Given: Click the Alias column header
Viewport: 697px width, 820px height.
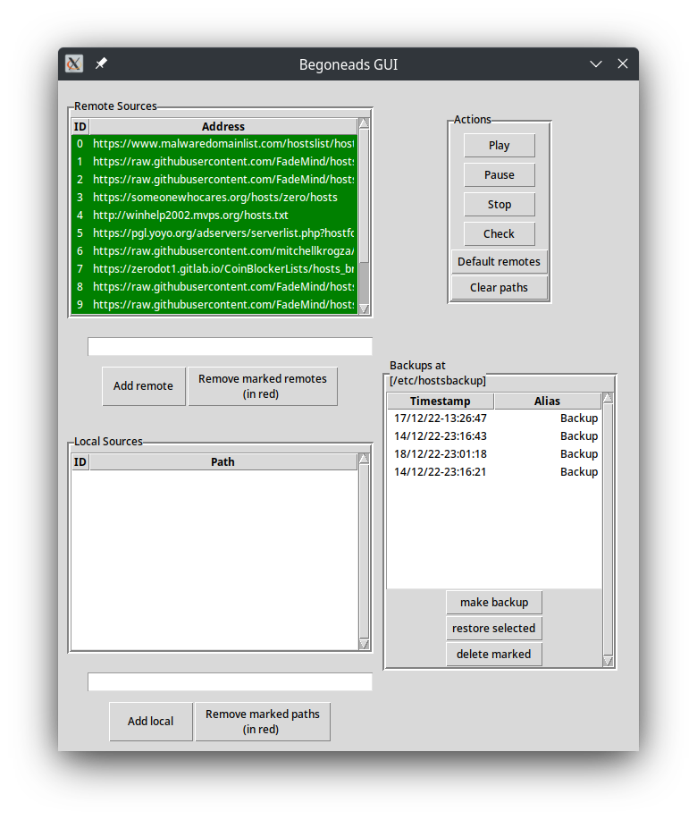Looking at the screenshot, I should (548, 402).
